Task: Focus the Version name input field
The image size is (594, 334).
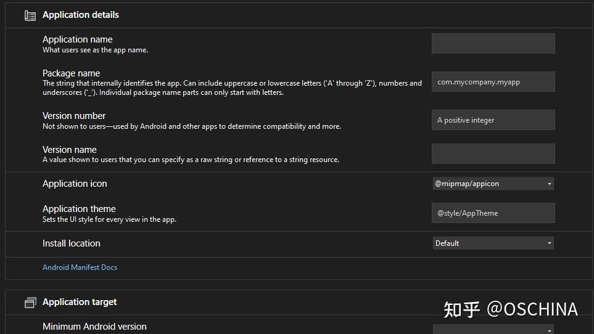Action: (x=493, y=153)
